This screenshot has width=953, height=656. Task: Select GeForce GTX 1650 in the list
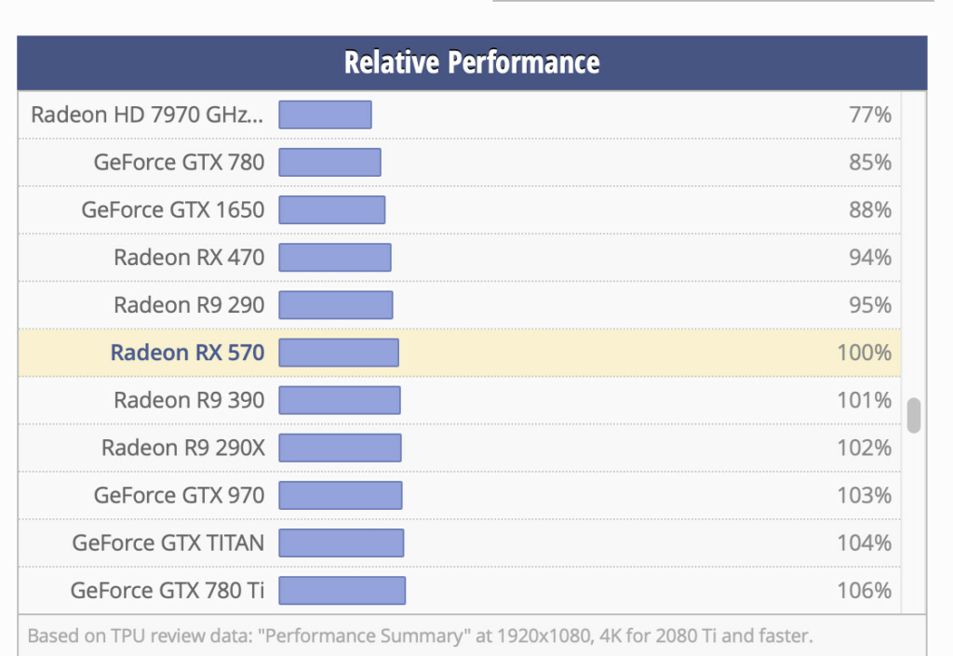[172, 209]
